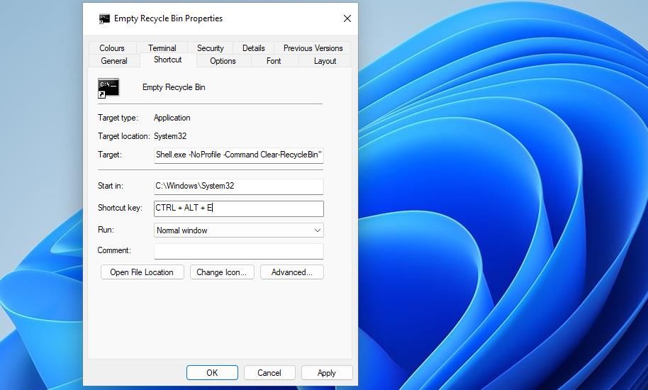The height and width of the screenshot is (390, 648).
Task: Click the Change Icon button
Action: click(221, 272)
